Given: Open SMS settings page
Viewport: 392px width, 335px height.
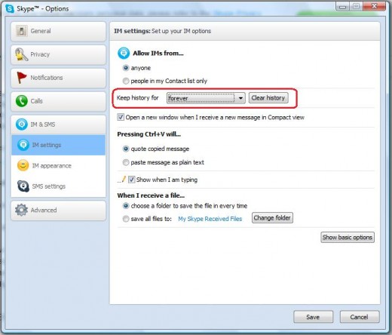Looking at the screenshot, I should 58,186.
